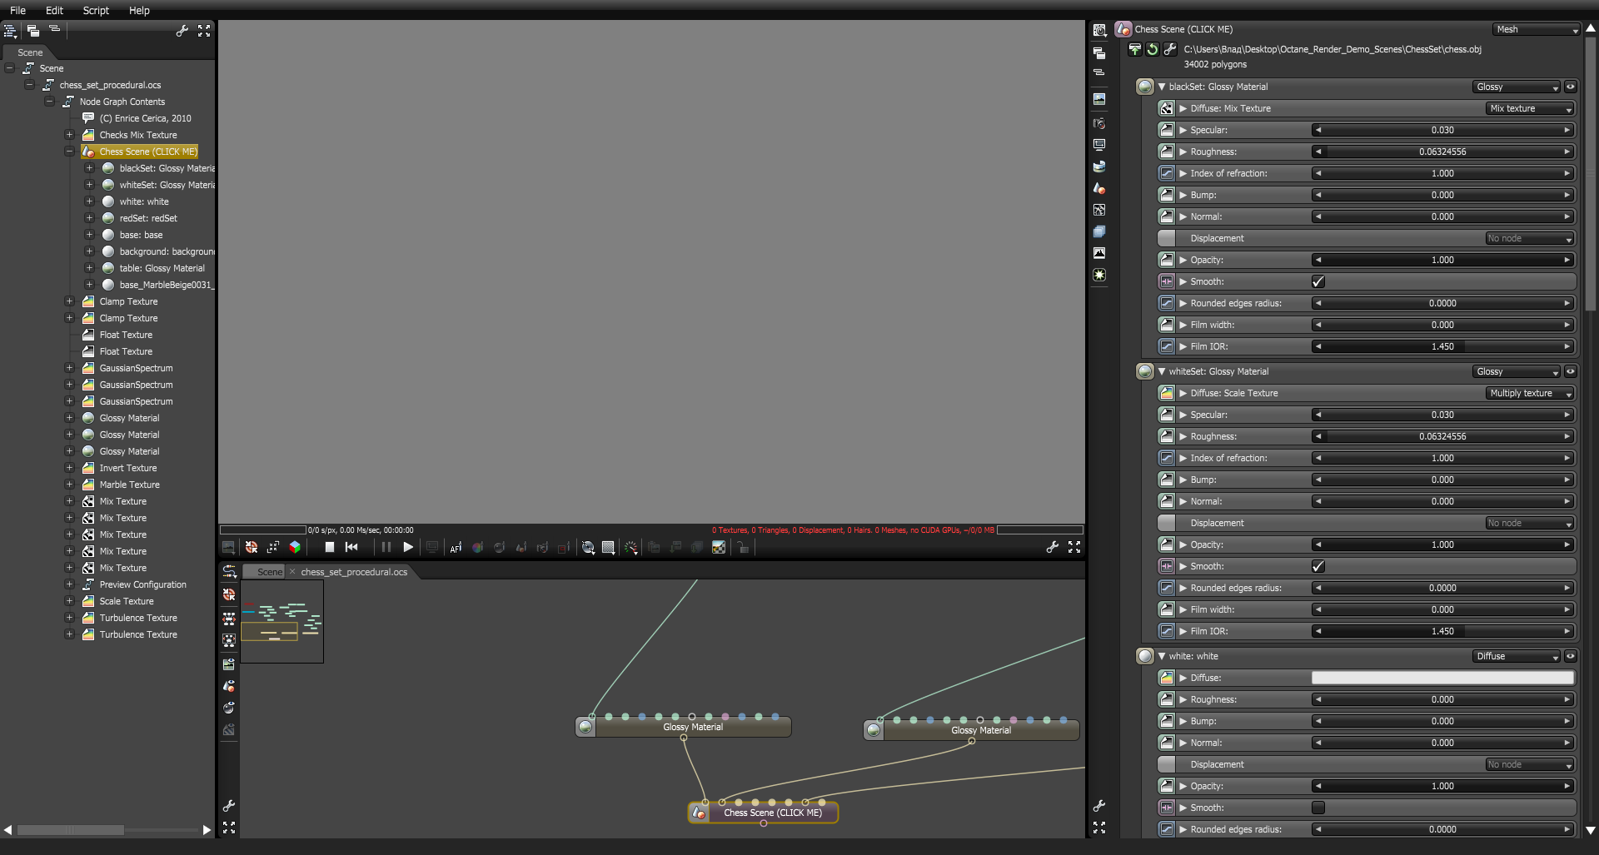The image size is (1599, 855).
Task: Collapse the Node Graph Contents tree node
Action: (x=50, y=102)
